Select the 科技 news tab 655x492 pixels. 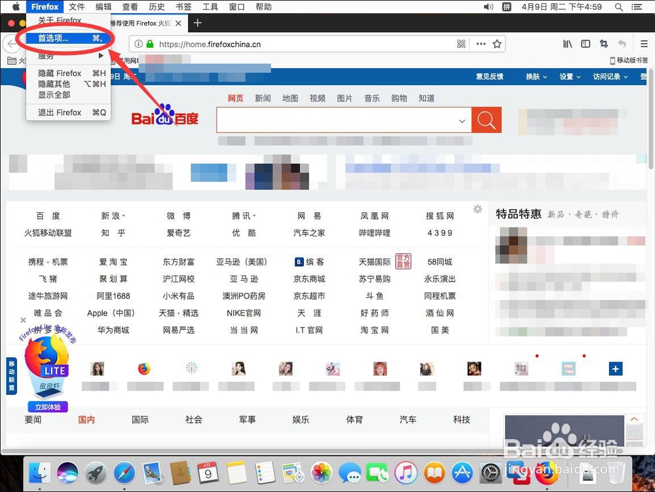pyautogui.click(x=462, y=419)
